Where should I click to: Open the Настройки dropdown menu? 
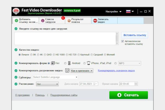[113, 12]
